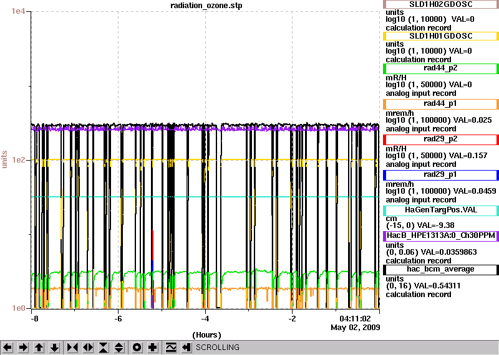Shift the plot up with the up arrow
Image resolution: width=499 pixels, height=355 pixels.
pyautogui.click(x=39, y=348)
